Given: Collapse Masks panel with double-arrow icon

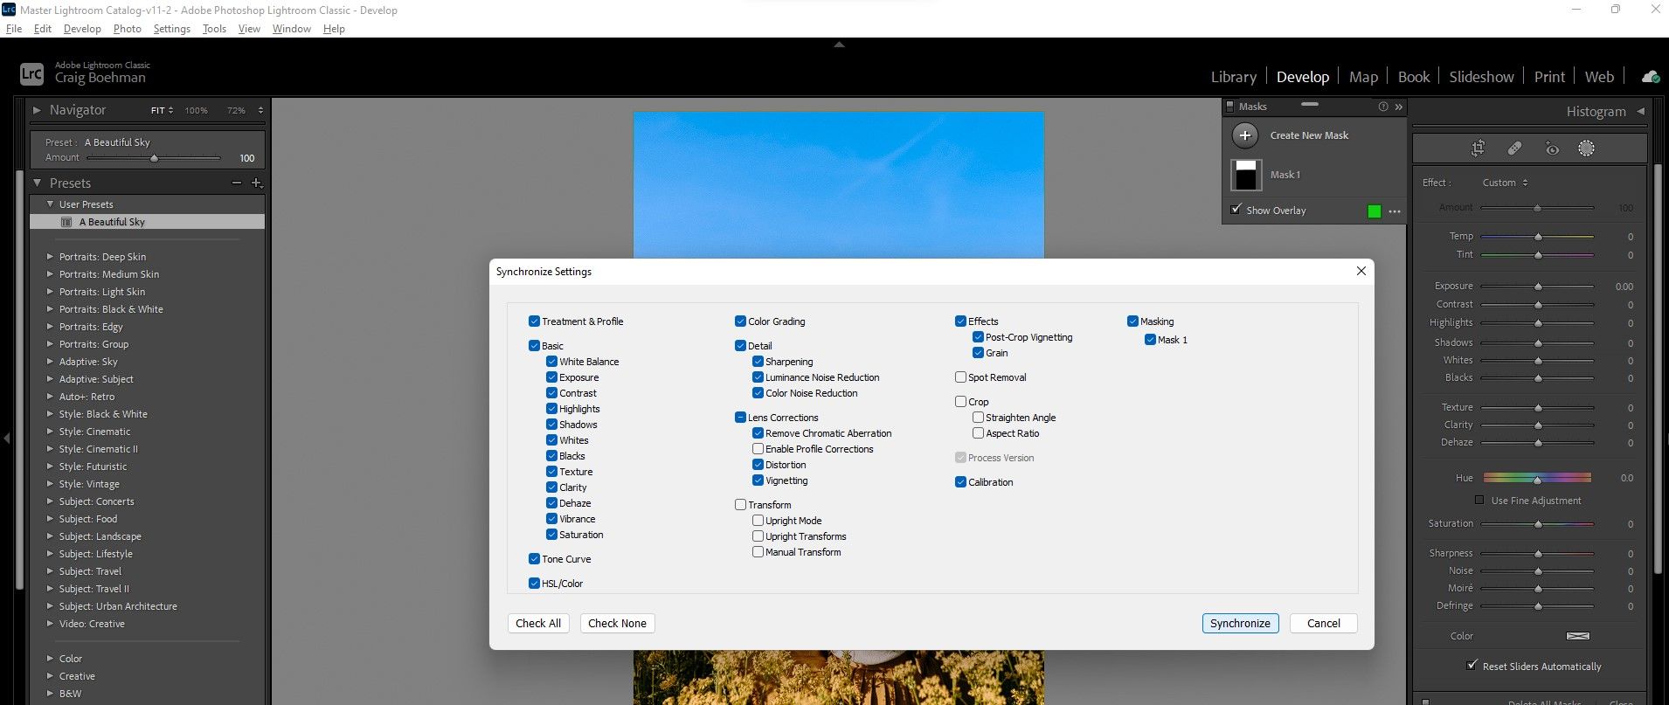Looking at the screenshot, I should click(1399, 107).
